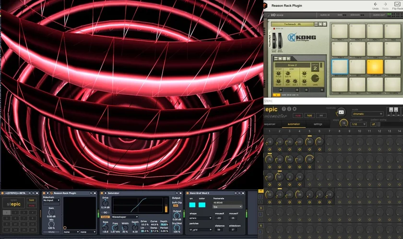Click the Undo arrow in Reason Rack
This screenshot has width=403, height=239.
pos(375,4)
